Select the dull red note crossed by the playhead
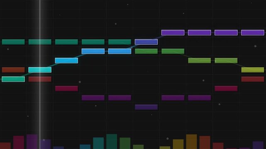The image size is (266, 149). (40, 79)
